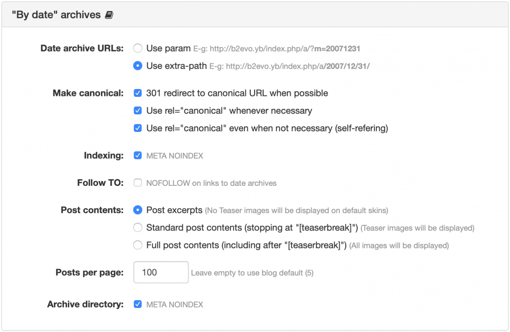Enable NOFOLLOW on links to date archives
The width and height of the screenshot is (510, 332).
point(137,183)
